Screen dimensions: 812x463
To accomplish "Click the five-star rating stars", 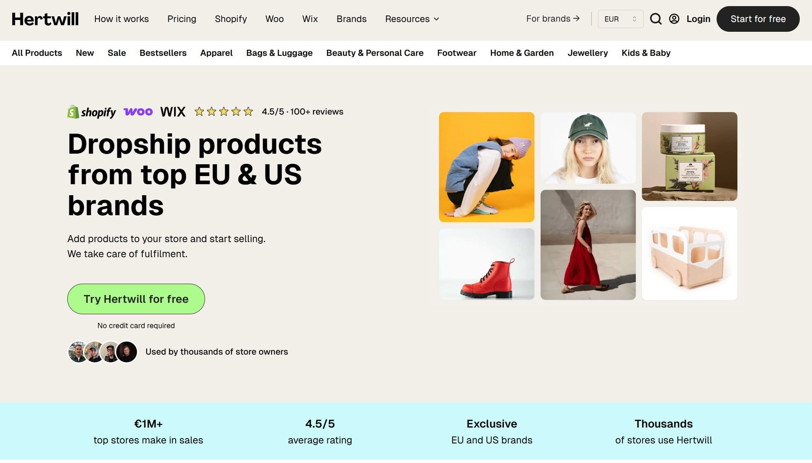I will tap(224, 112).
